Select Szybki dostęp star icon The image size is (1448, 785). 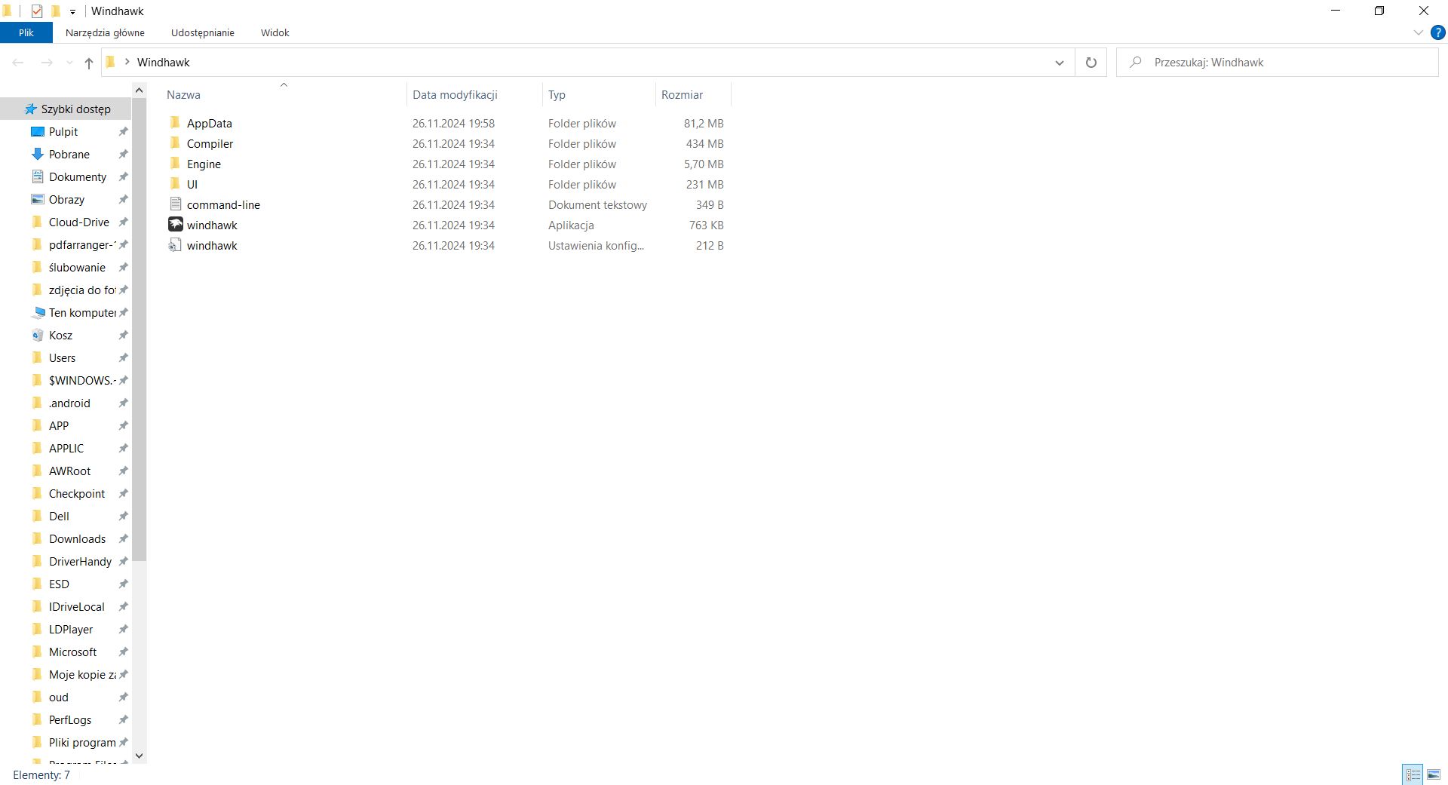pos(31,109)
